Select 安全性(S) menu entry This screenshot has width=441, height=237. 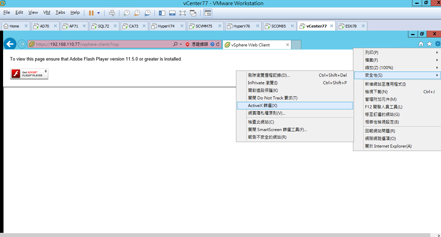[397, 75]
